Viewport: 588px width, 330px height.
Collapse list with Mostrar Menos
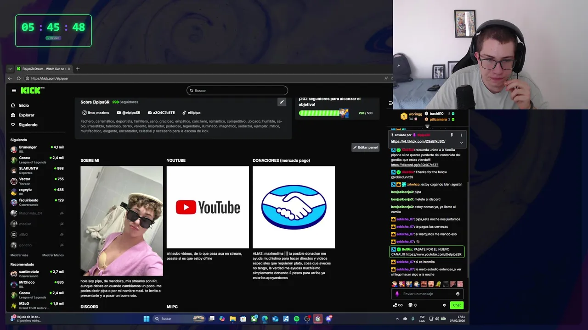(53, 255)
